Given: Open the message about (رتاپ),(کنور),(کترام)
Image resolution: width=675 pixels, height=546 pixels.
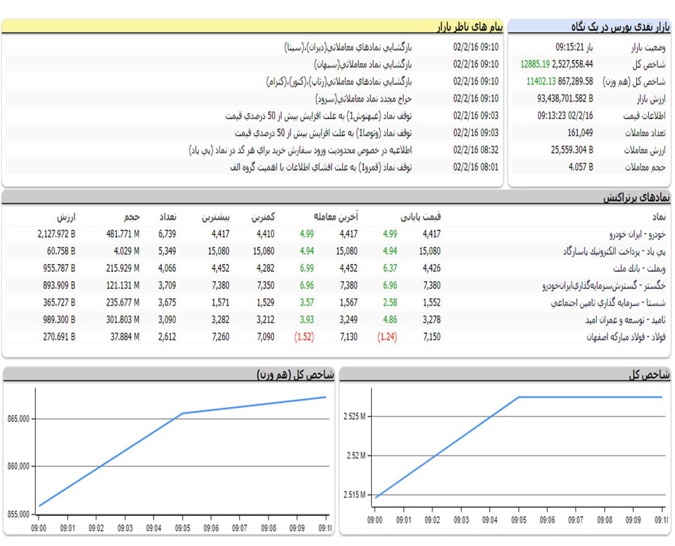Looking at the screenshot, I should coord(339,82).
